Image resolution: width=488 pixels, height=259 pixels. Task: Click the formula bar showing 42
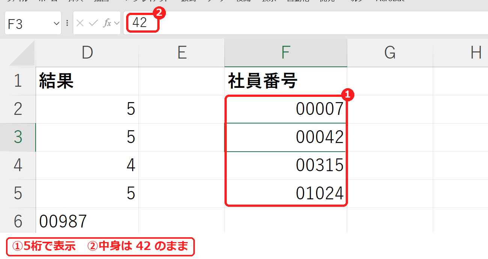point(306,23)
